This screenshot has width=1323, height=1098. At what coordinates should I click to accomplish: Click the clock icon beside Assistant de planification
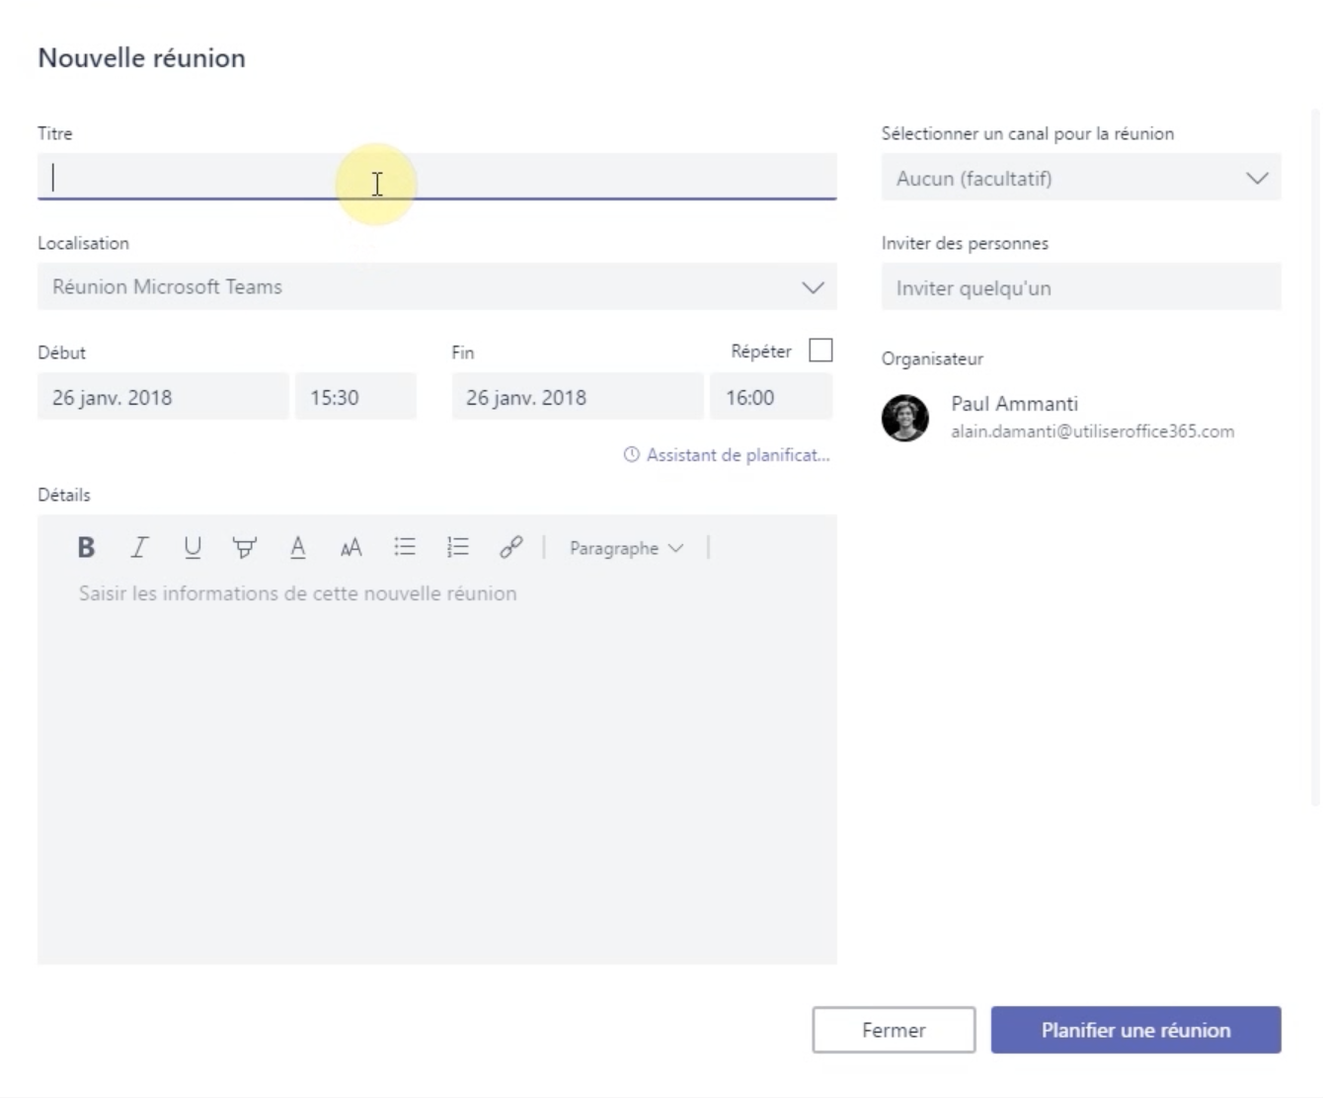631,455
